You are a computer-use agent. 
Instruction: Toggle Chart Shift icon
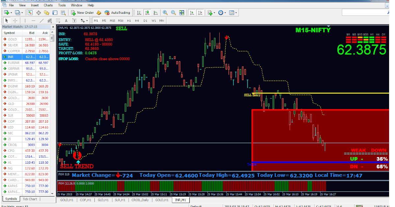click(200, 12)
